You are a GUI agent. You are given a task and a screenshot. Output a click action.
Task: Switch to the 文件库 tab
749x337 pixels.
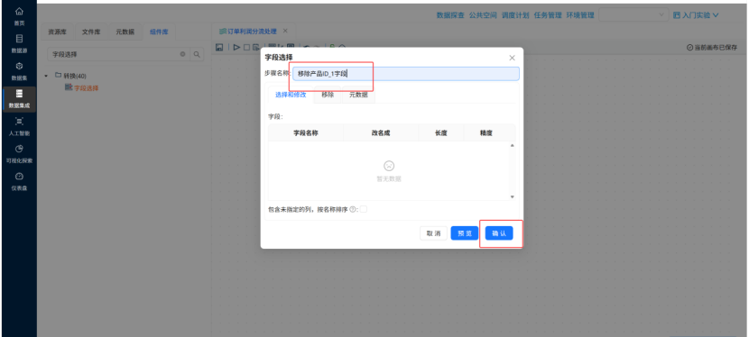(x=91, y=32)
